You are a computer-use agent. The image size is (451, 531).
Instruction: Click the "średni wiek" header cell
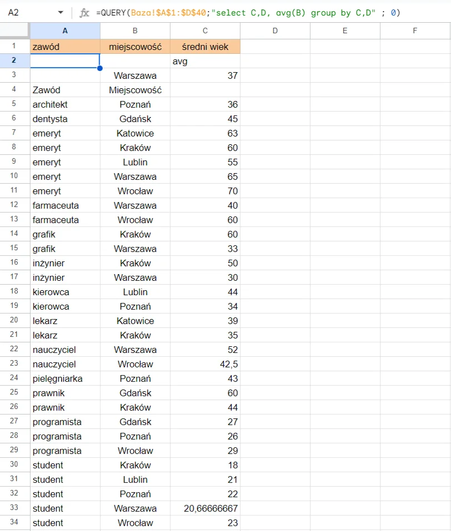(x=205, y=47)
